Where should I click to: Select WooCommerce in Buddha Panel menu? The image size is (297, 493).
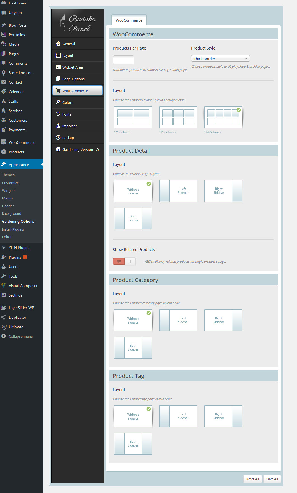coord(78,91)
